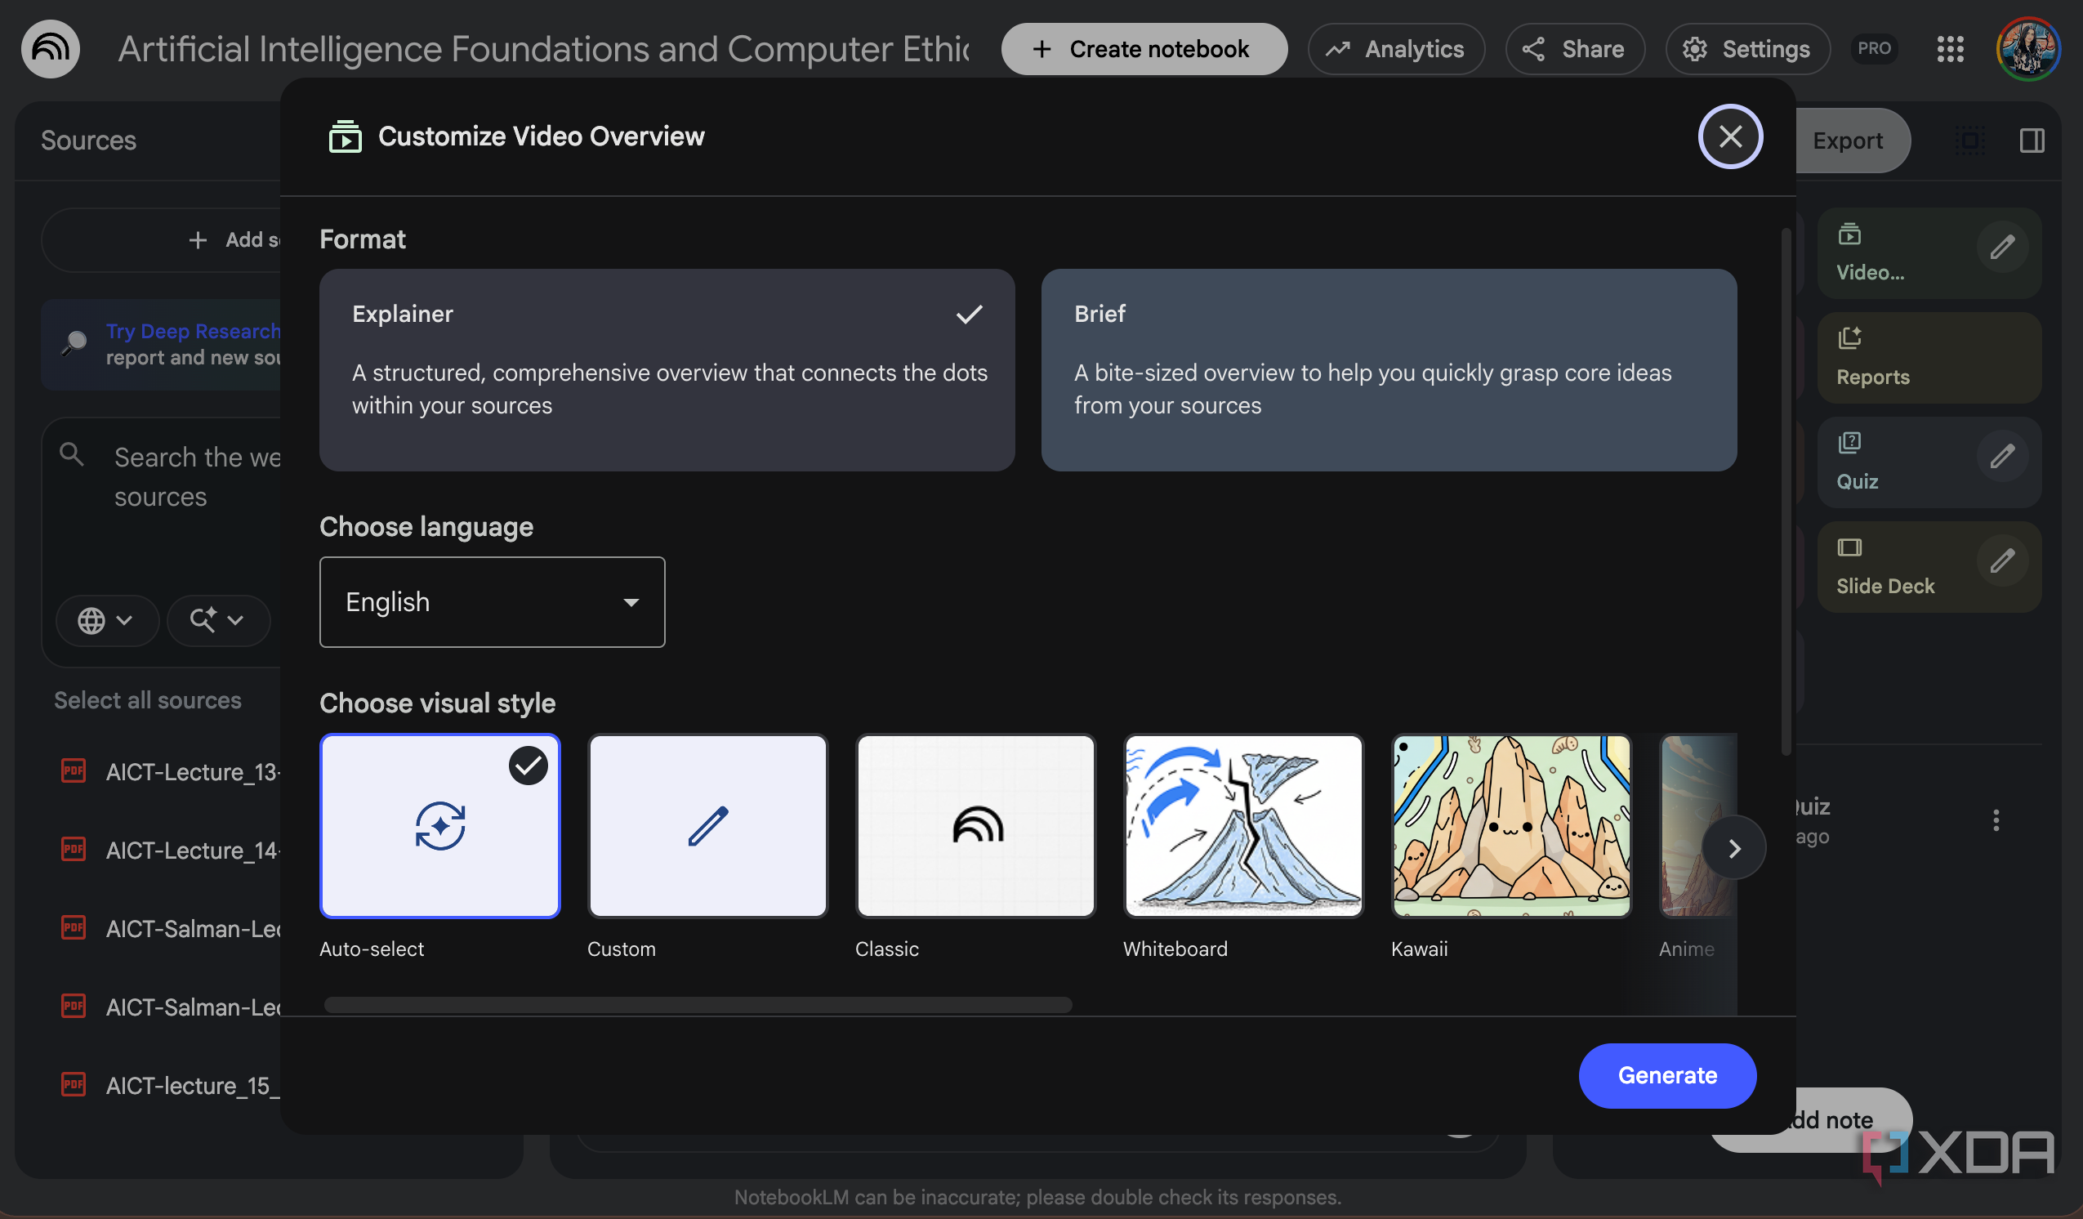
Task: Select the Explainer format option
Action: (x=667, y=369)
